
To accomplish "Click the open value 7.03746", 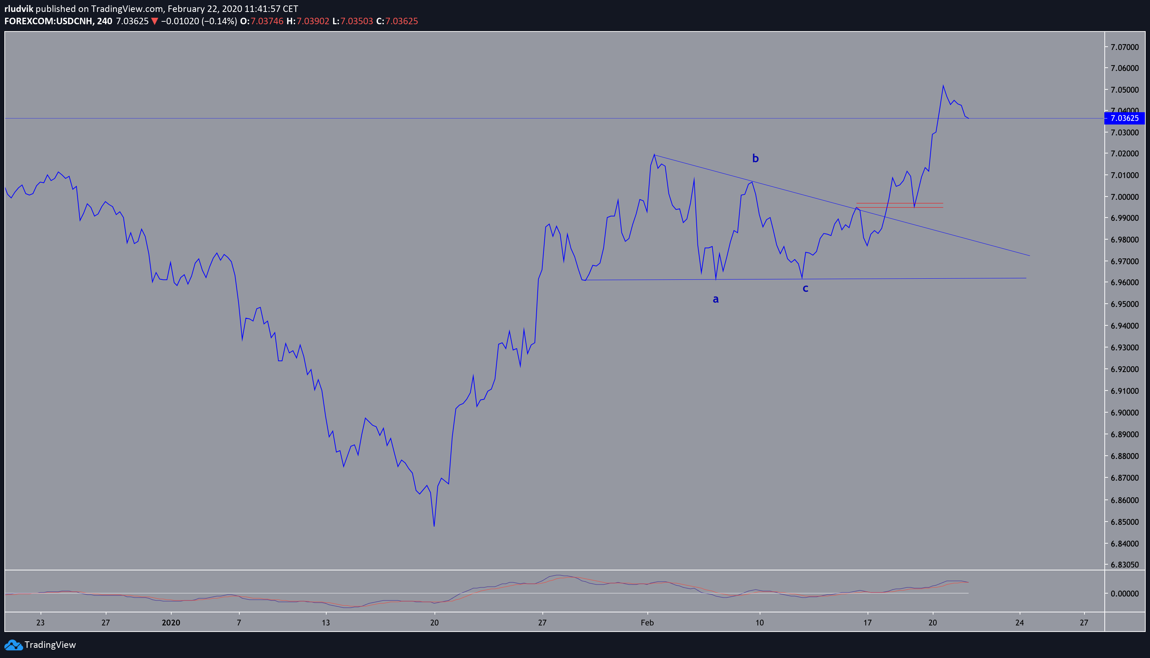I will coord(267,21).
